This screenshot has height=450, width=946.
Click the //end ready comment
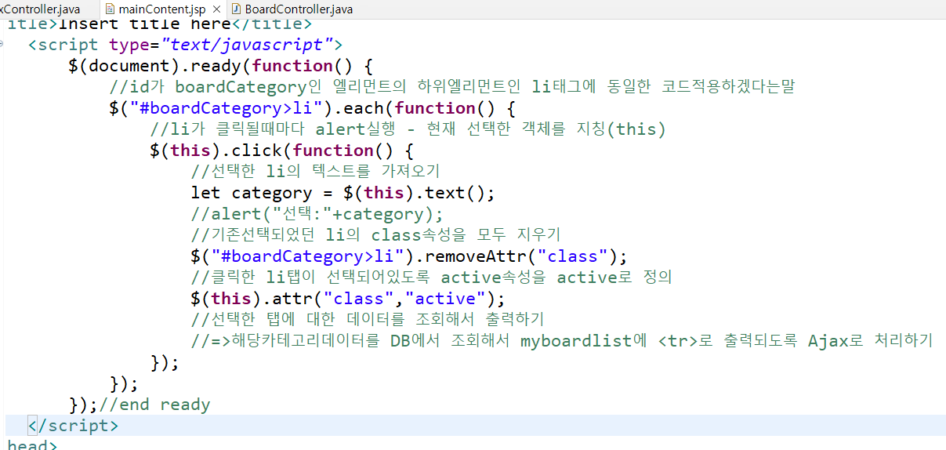tap(154, 405)
